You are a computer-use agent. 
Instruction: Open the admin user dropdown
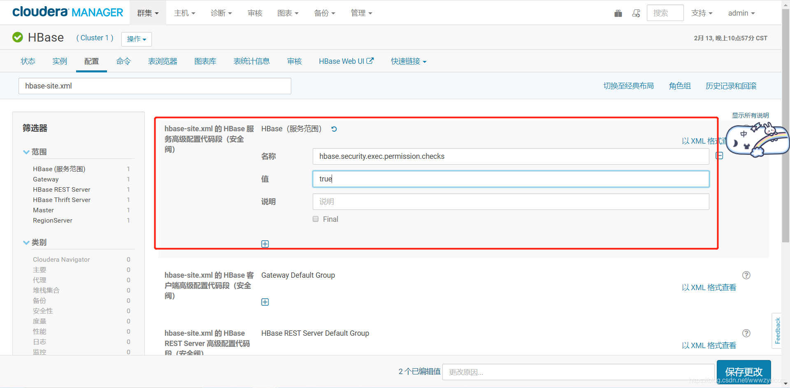pyautogui.click(x=741, y=13)
